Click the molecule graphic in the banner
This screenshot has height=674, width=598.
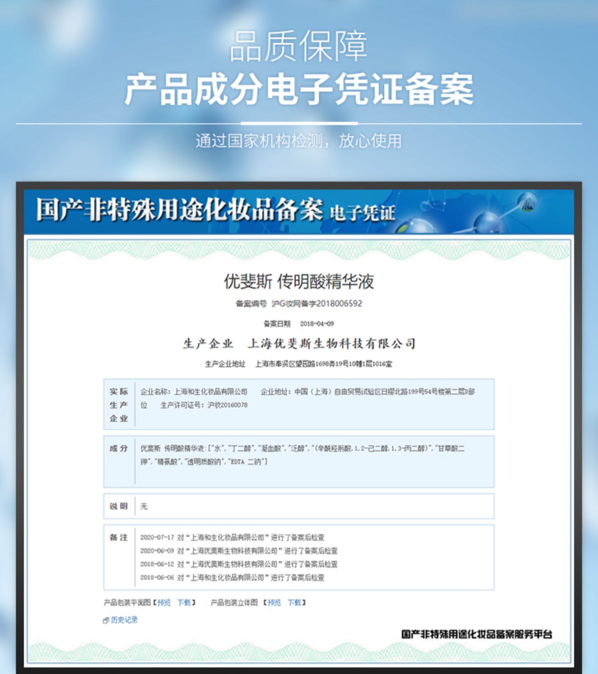click(490, 215)
